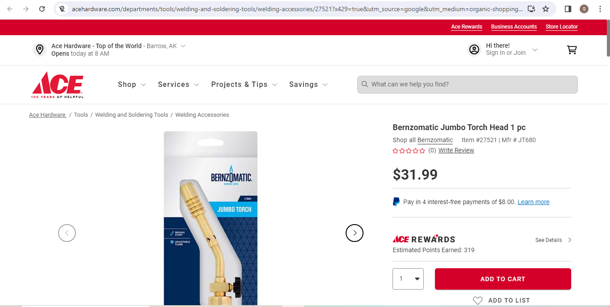Expand the Sign In or Join dropdown
Screen dimensions: 610x307
click(x=535, y=49)
